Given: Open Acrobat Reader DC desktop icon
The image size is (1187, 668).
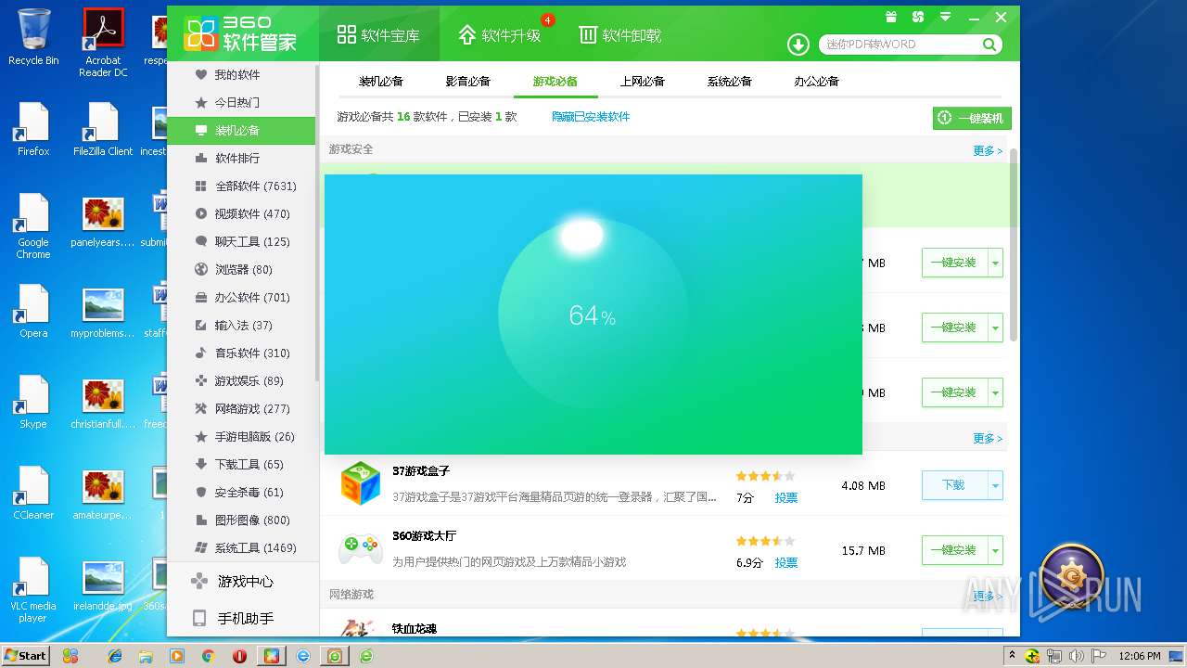Looking at the screenshot, I should coord(103,43).
